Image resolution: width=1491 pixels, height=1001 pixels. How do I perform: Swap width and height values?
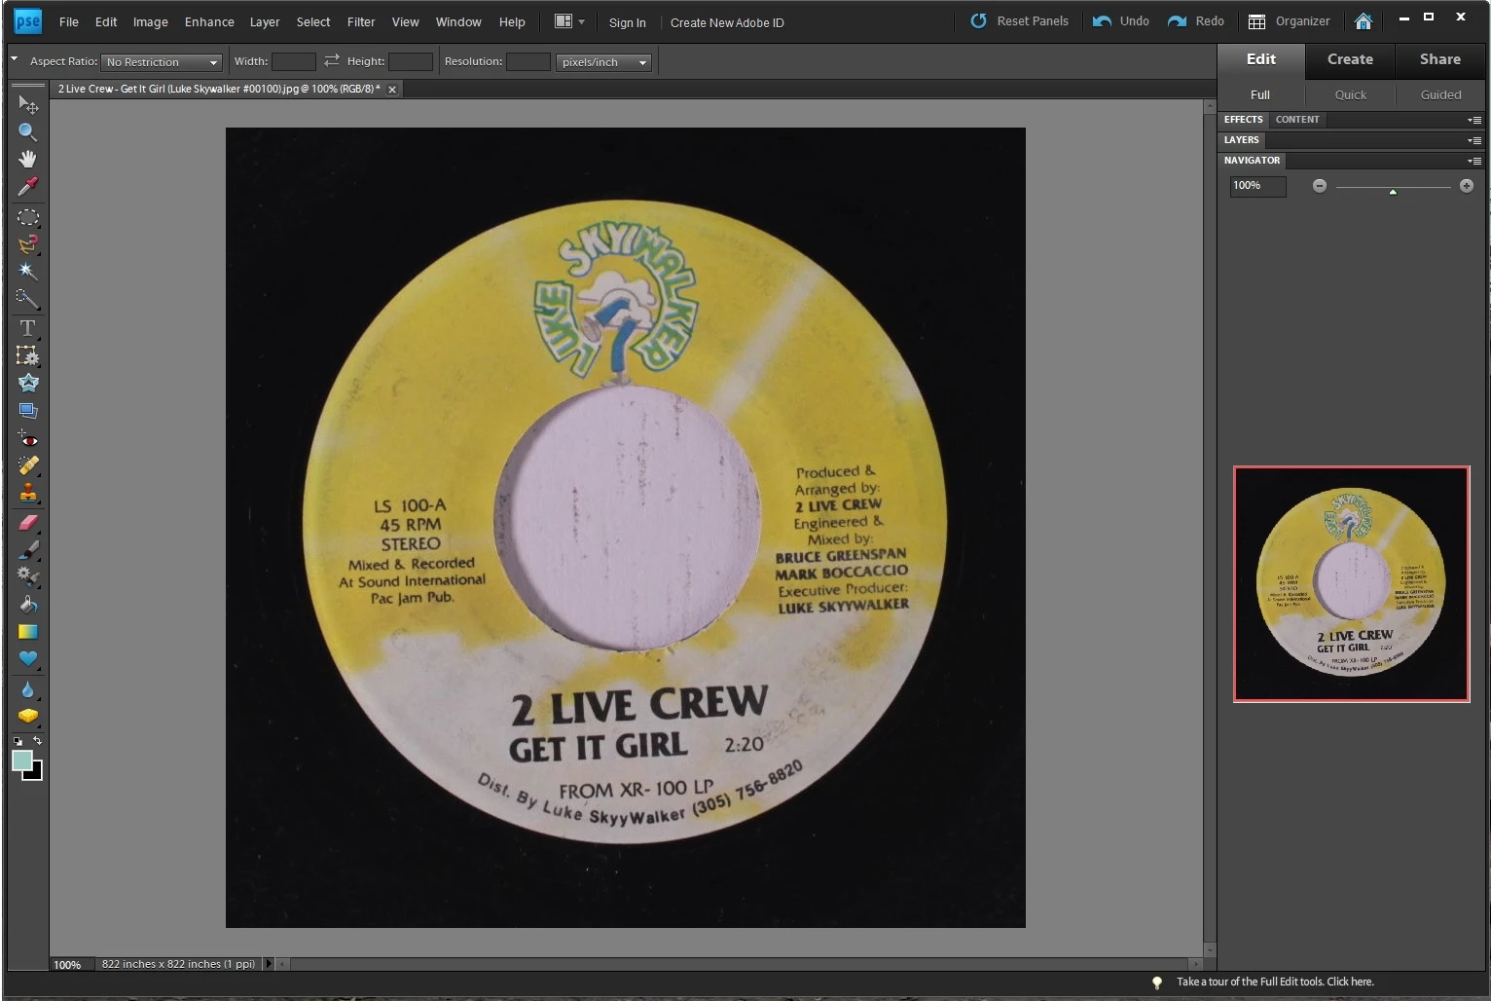[x=331, y=60]
